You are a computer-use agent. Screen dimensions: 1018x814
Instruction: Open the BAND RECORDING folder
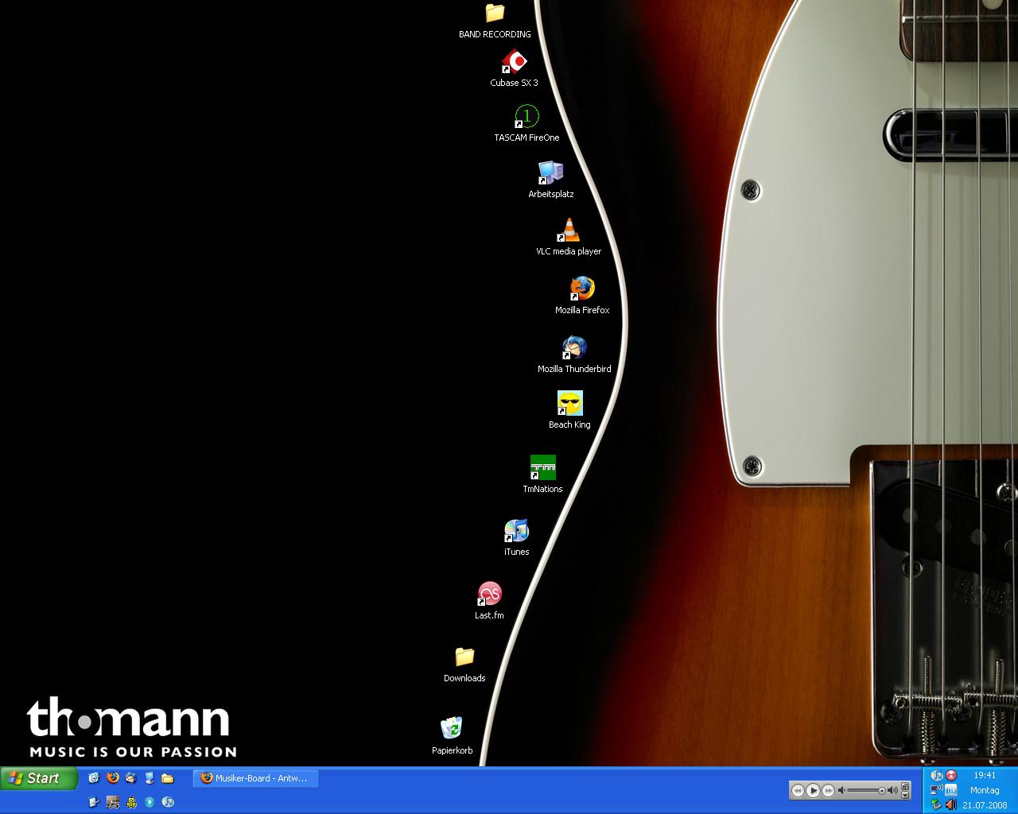pos(495,21)
